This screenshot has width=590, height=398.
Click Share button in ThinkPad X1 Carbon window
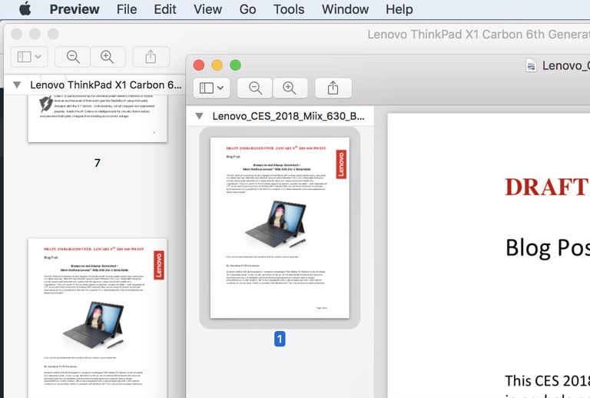151,57
